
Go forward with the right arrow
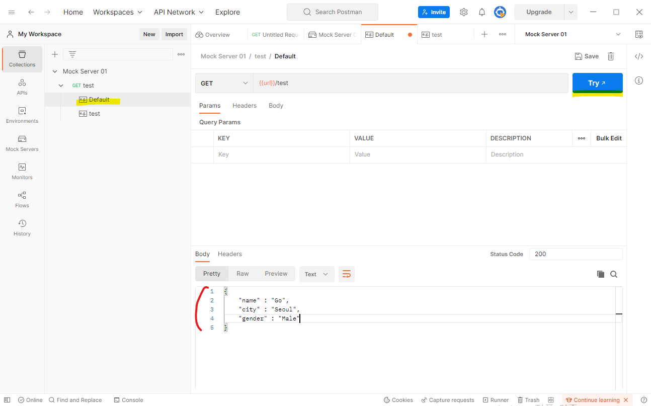[47, 12]
